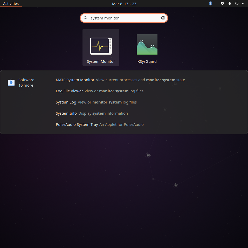Image resolution: width=248 pixels, height=248 pixels.
Task: Clear the search text with backspace icon
Action: pos(162,18)
